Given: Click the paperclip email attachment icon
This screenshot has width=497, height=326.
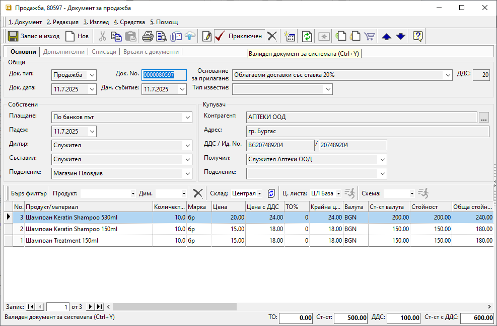Looking at the screenshot, I should click(176, 36).
